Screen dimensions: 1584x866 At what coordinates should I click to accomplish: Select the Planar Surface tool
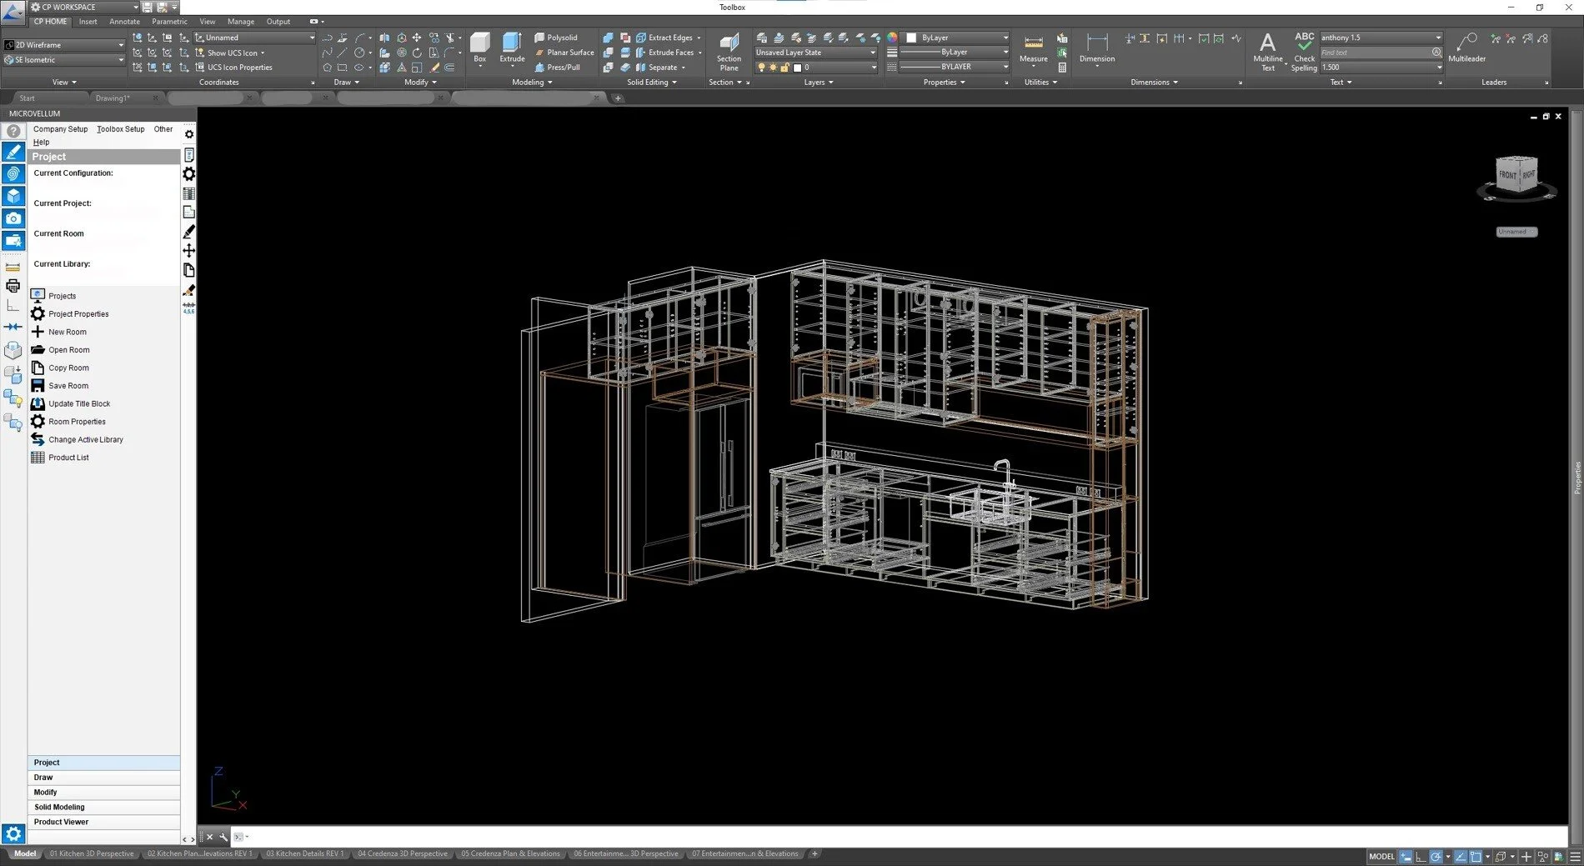[x=564, y=53]
